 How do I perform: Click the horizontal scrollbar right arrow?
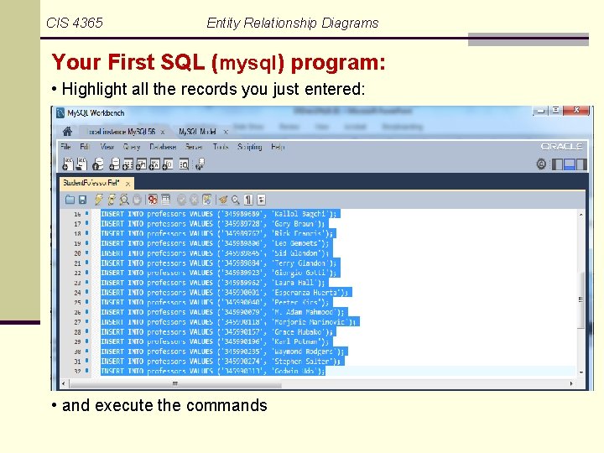tap(571, 383)
